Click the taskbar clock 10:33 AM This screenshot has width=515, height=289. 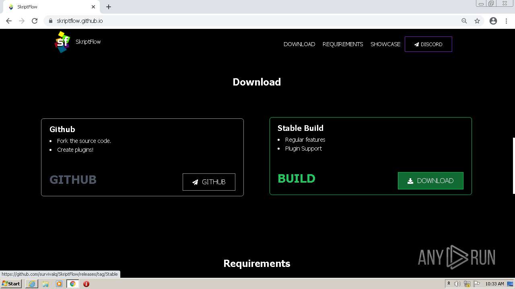click(x=494, y=284)
